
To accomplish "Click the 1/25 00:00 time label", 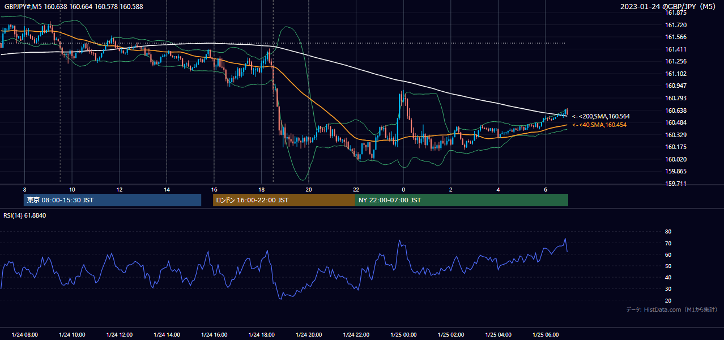I will pos(403,335).
